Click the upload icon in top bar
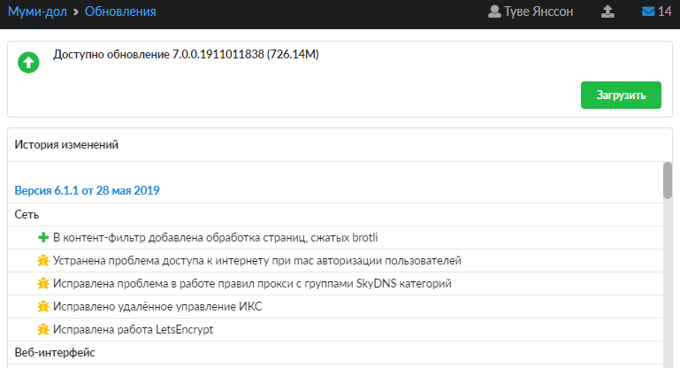The height and width of the screenshot is (368, 680). (x=607, y=12)
